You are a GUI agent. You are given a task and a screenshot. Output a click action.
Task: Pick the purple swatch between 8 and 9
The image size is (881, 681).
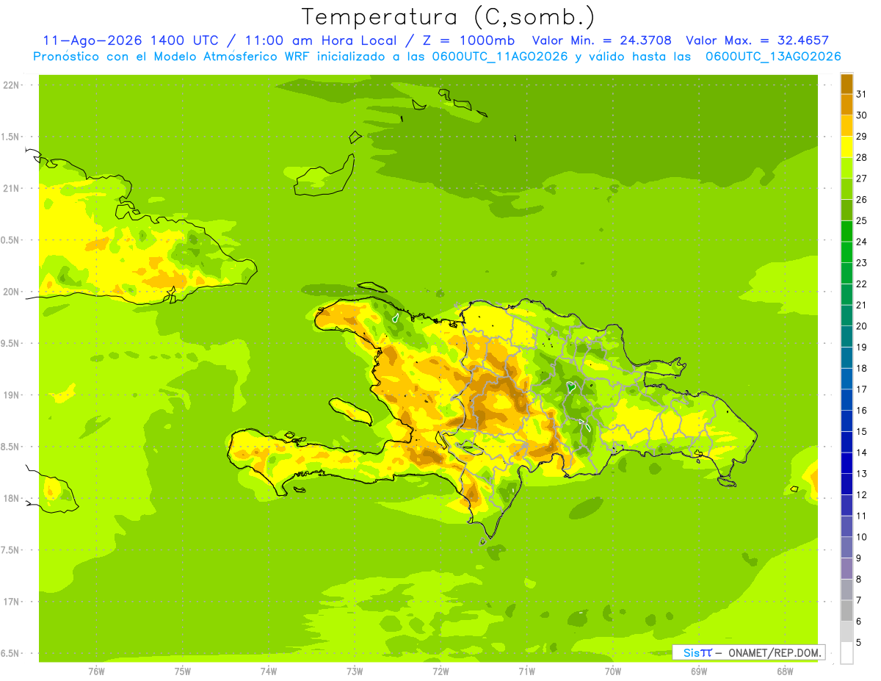tap(846, 569)
